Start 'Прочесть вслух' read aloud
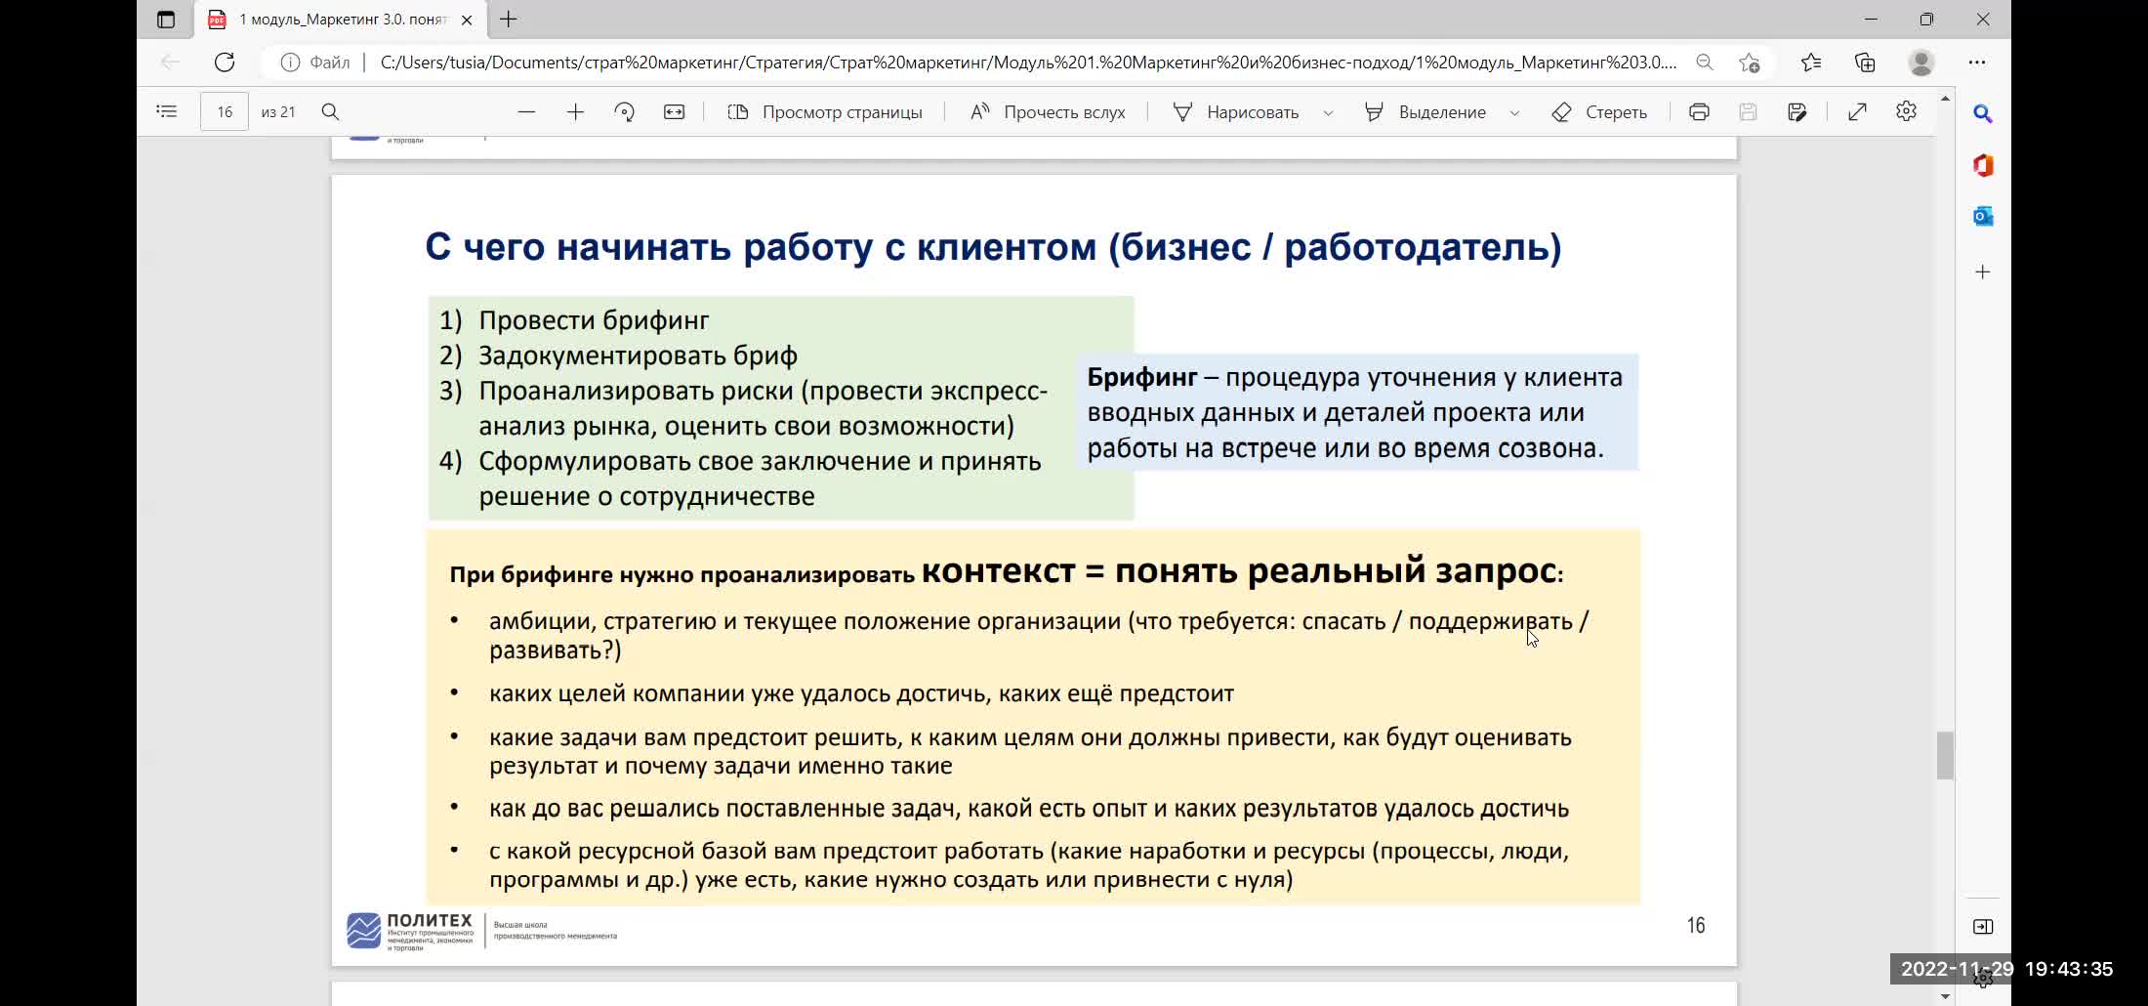The width and height of the screenshot is (2148, 1006). (1048, 112)
